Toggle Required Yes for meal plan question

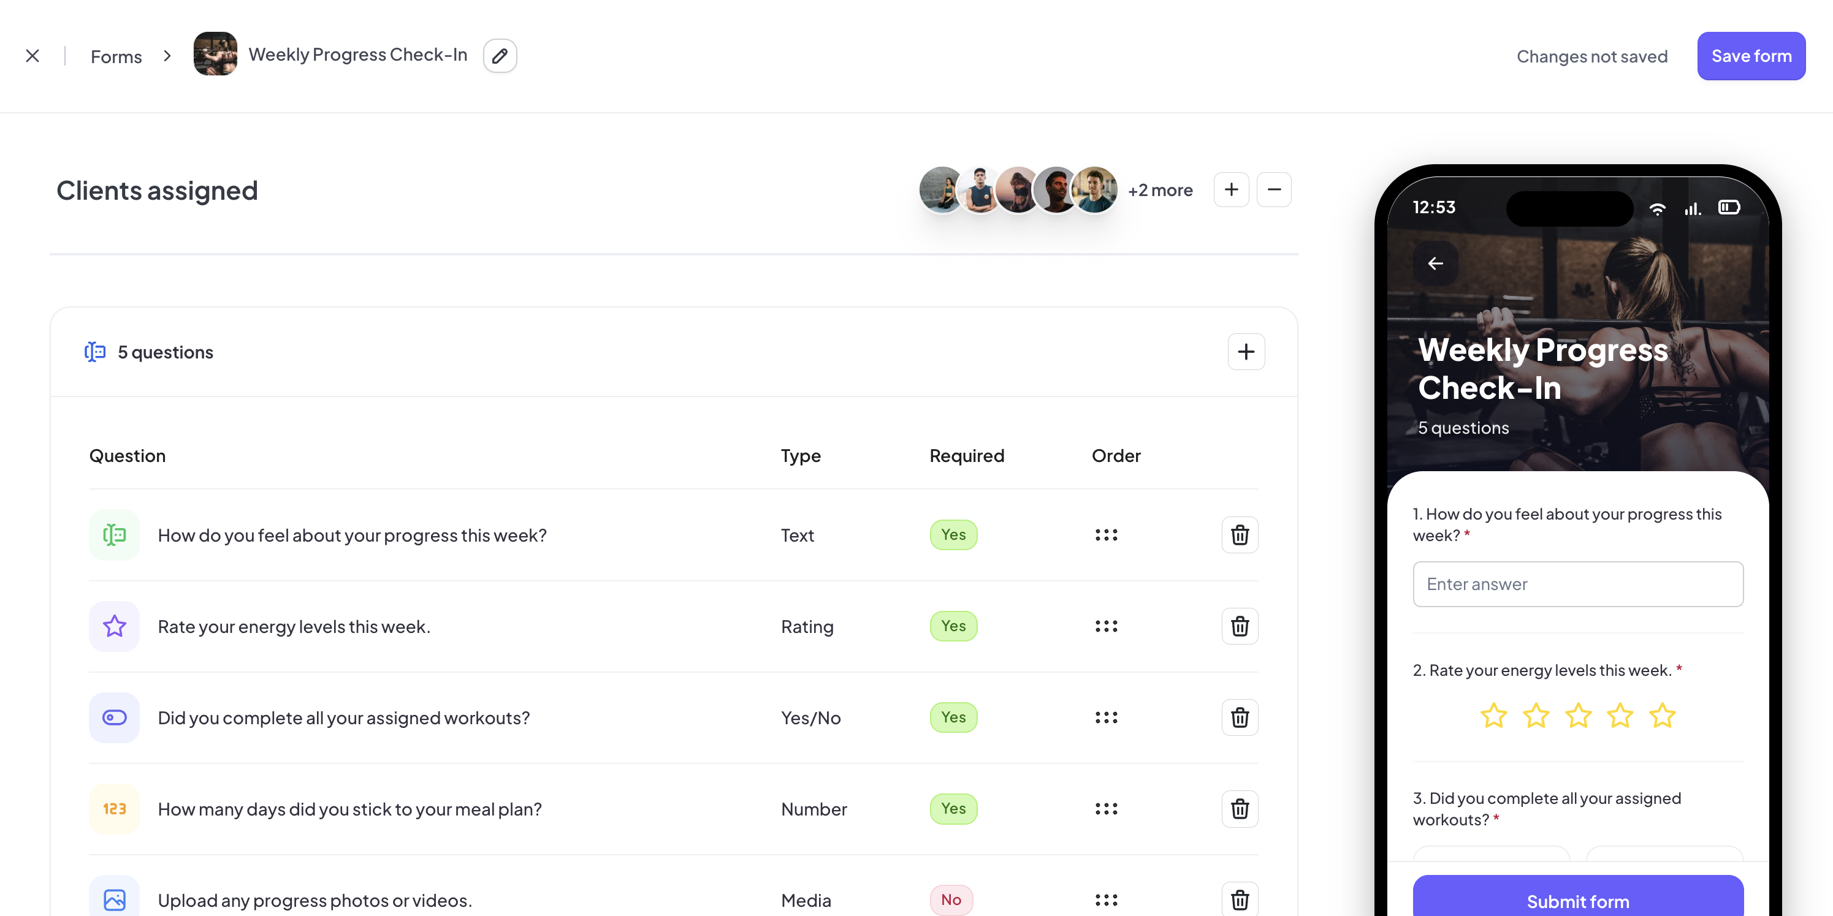tap(953, 809)
